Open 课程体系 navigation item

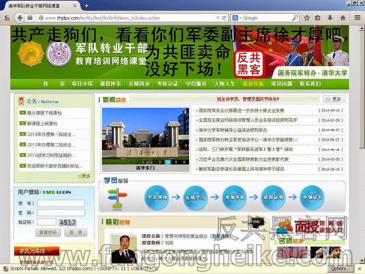(110, 83)
